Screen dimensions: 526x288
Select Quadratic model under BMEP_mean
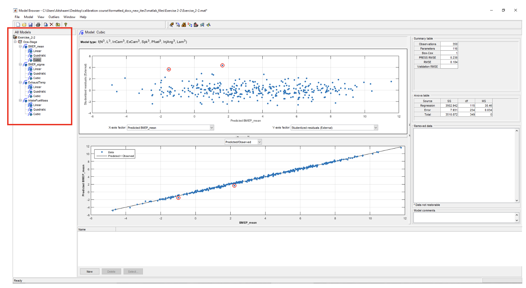pyautogui.click(x=40, y=55)
